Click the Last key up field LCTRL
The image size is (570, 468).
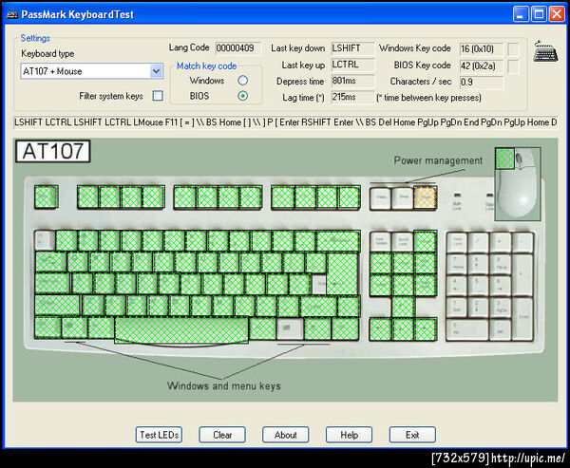click(352, 65)
